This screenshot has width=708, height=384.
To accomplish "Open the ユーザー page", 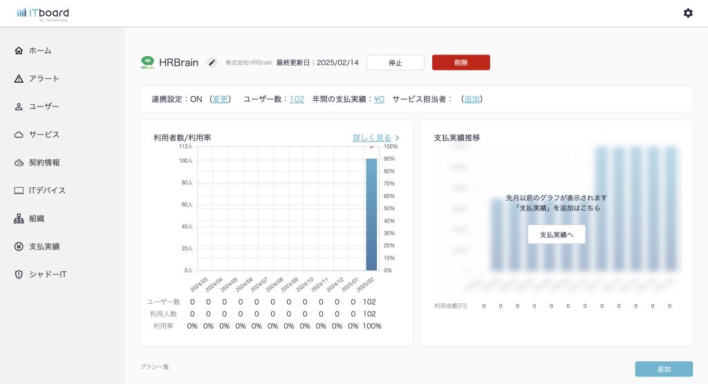I will coord(44,106).
